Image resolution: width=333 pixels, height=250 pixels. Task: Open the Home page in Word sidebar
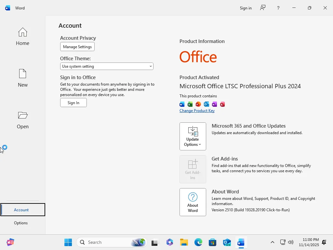tap(22, 36)
